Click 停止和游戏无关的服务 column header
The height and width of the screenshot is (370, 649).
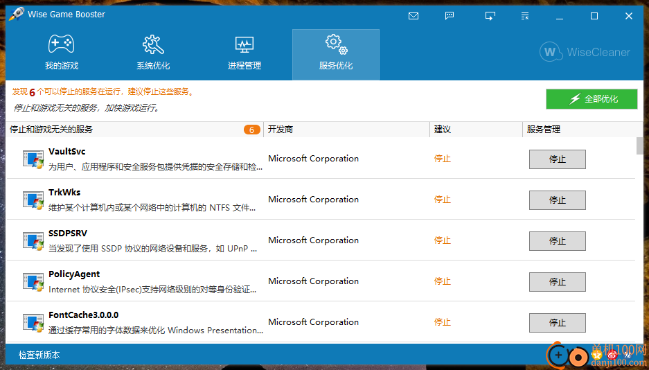(134, 130)
